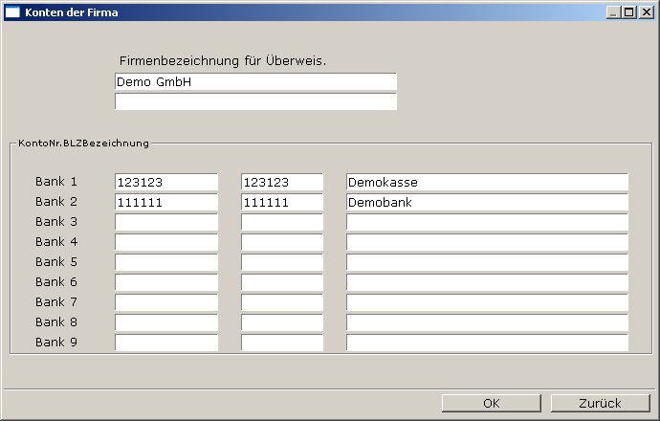Minimize the Konten der Firma window
Image resolution: width=660 pixels, height=421 pixels.
tap(614, 12)
